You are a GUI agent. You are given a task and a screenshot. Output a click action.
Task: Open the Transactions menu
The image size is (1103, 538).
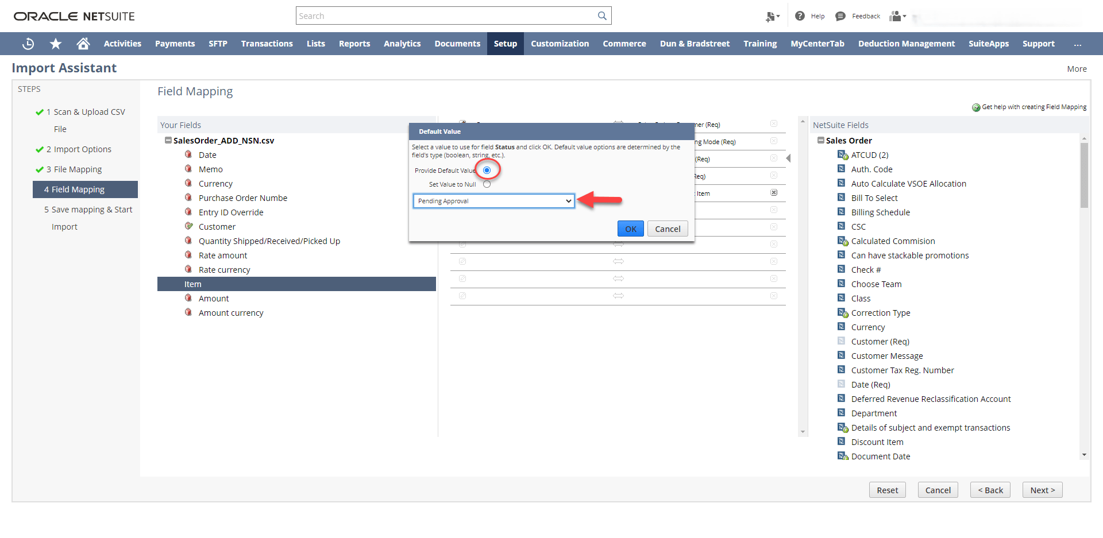point(267,44)
